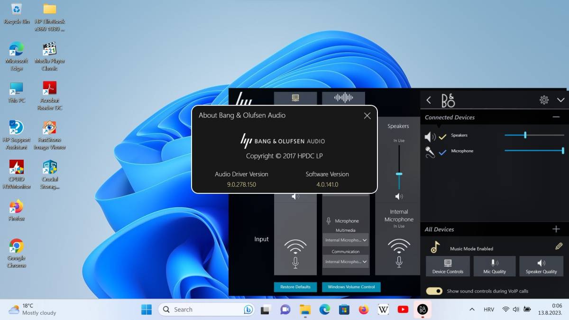Open Recycle Bin on the desktop
This screenshot has width=569, height=320.
click(x=17, y=14)
